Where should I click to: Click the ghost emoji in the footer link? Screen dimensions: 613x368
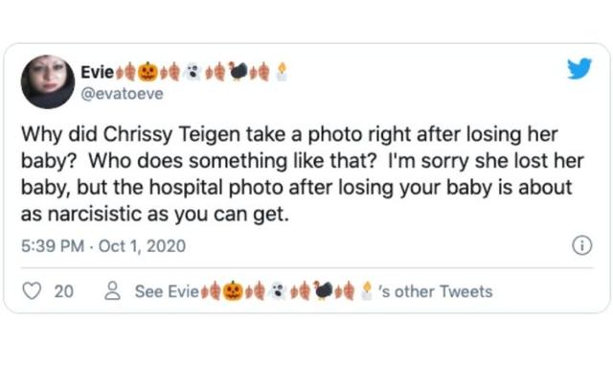click(x=278, y=291)
